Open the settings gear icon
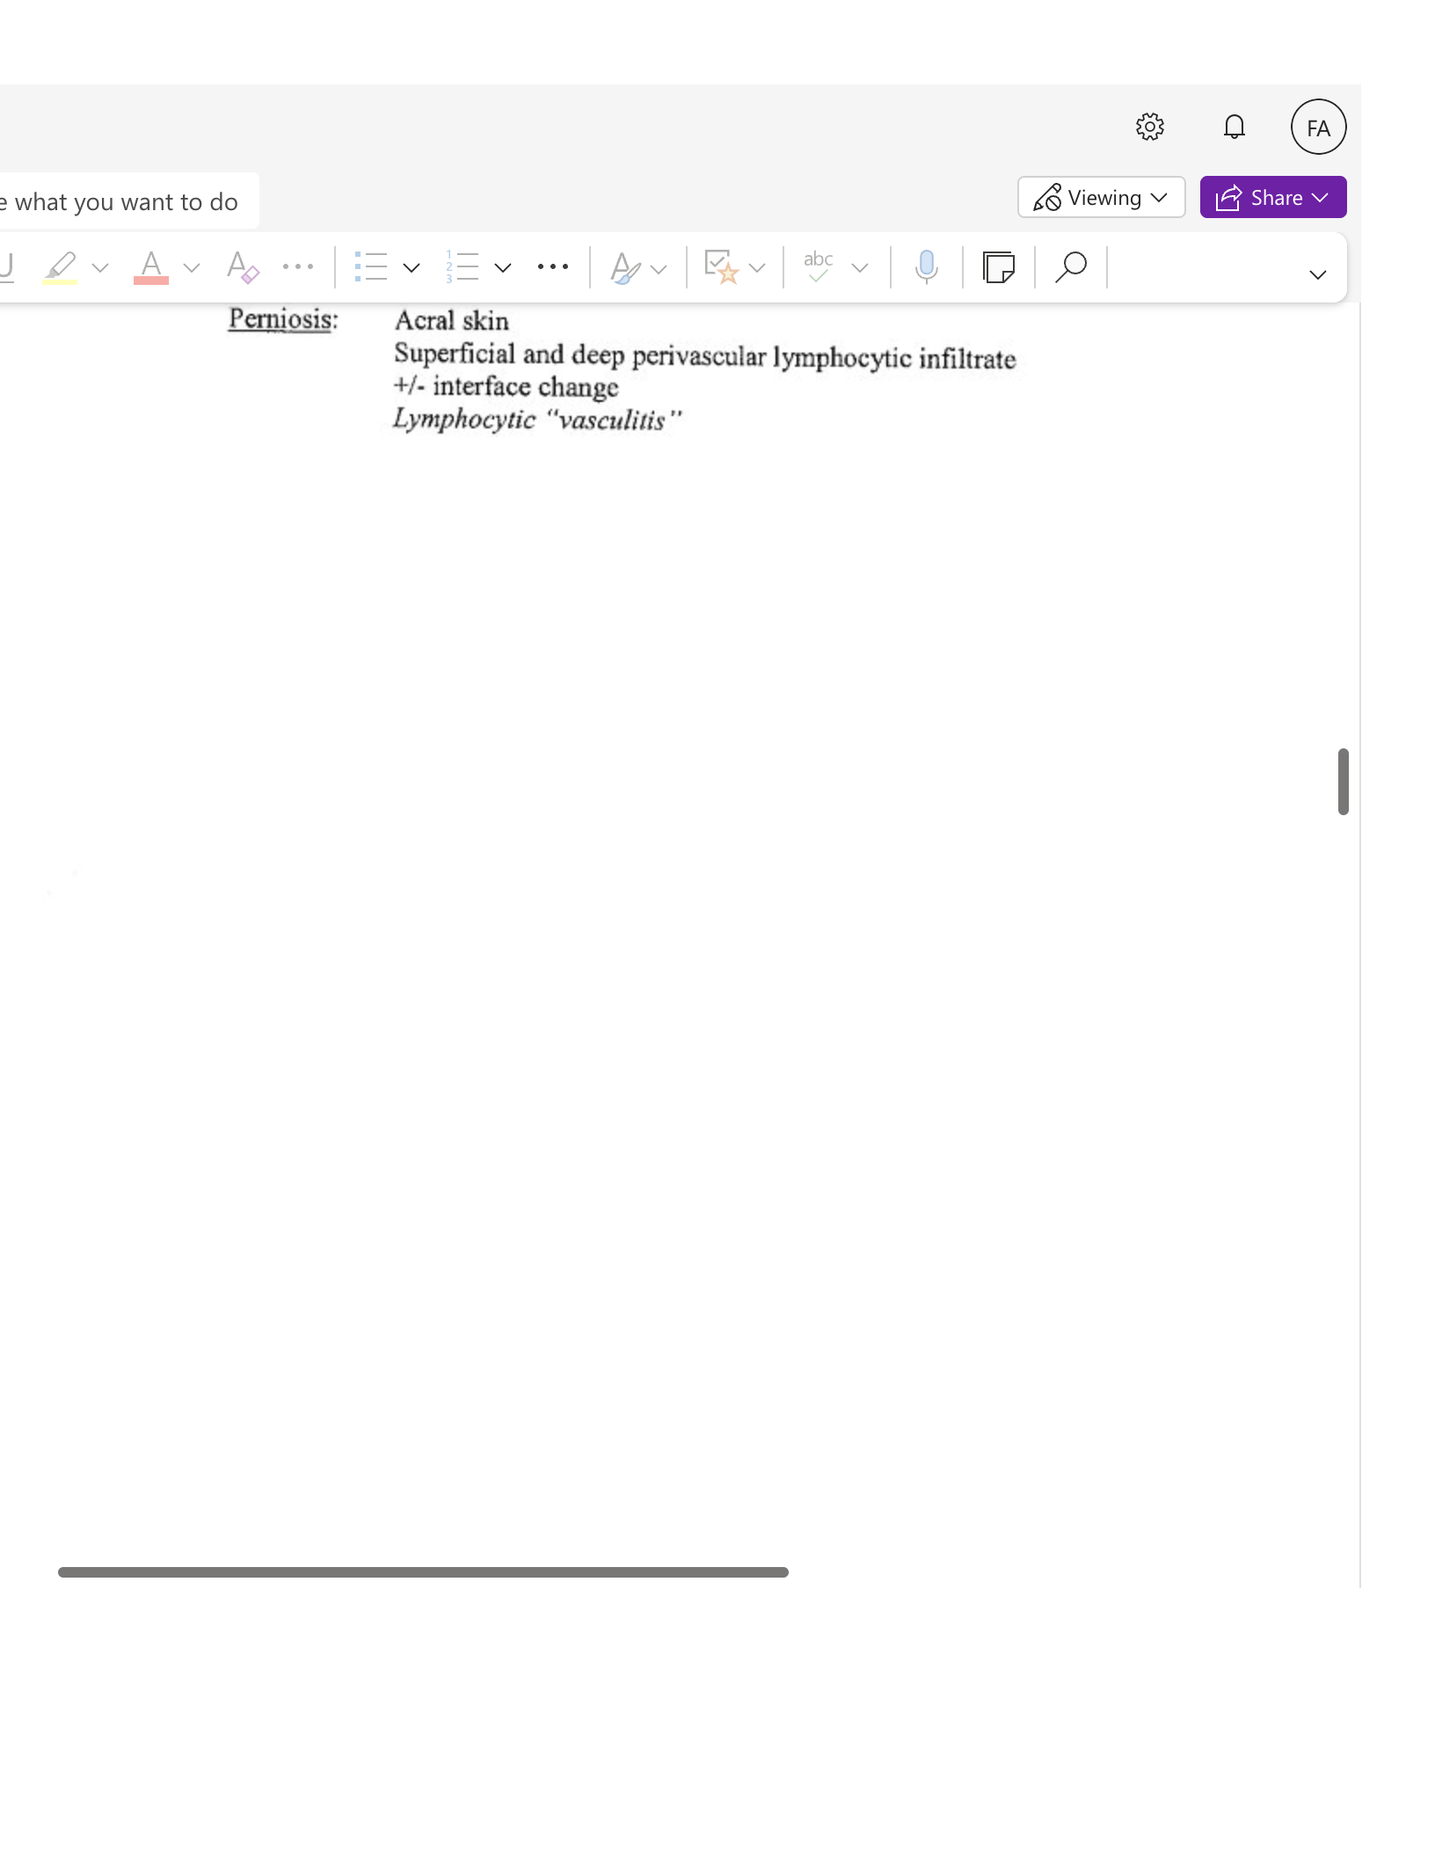Image resolution: width=1435 pixels, height=1859 pixels. (1149, 128)
